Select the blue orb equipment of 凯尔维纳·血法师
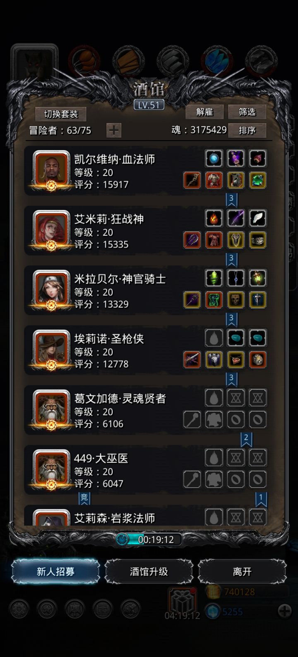This screenshot has width=298, height=657. tap(214, 158)
